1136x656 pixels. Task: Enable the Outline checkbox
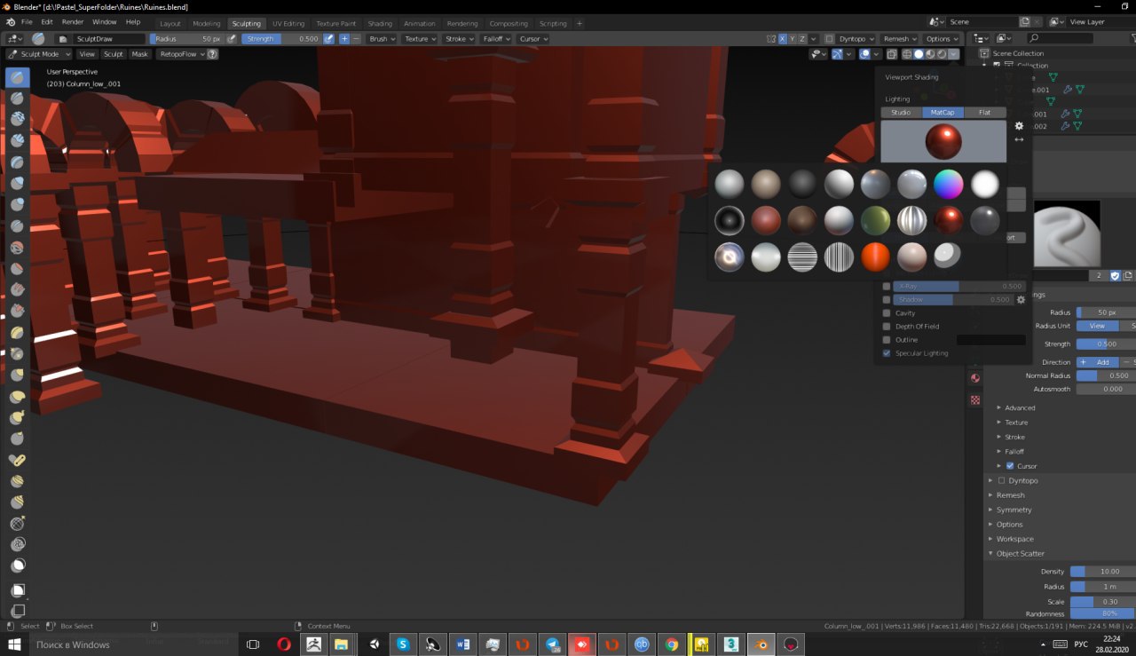click(x=887, y=340)
